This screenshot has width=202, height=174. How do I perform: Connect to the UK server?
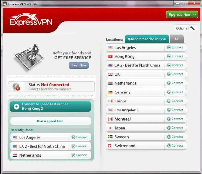pos(175,74)
